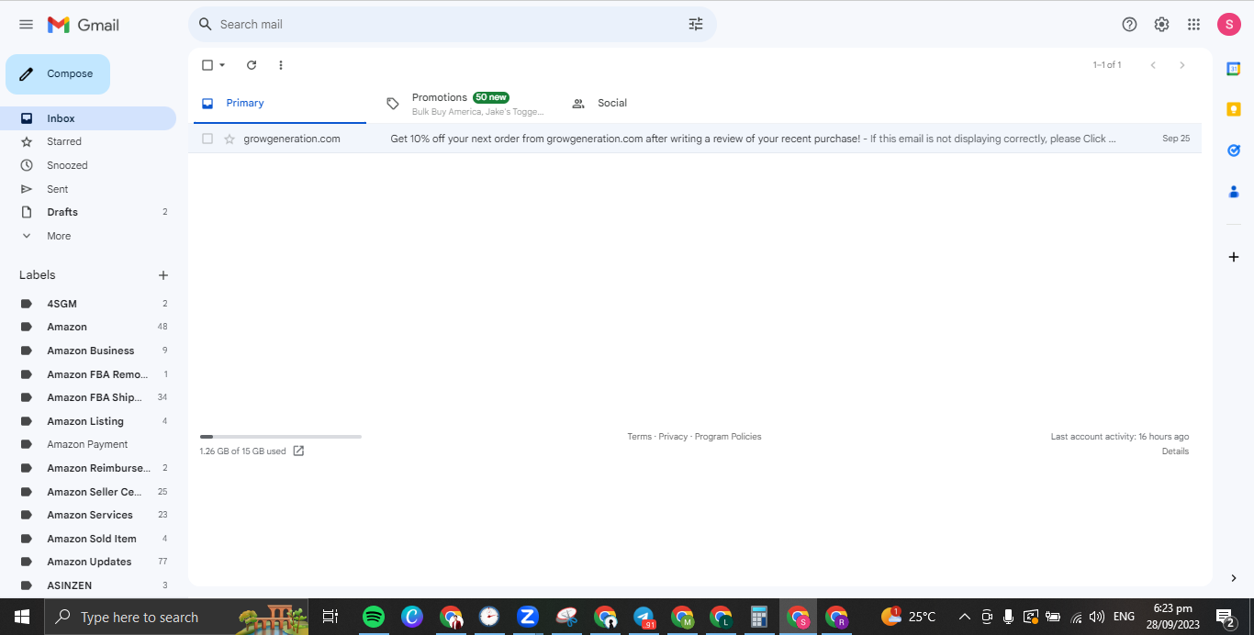This screenshot has width=1254, height=635.
Task: Open the Privacy link
Action: (x=673, y=437)
